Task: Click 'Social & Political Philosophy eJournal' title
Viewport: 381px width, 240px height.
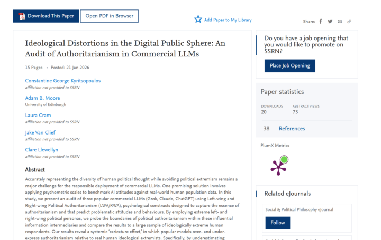Action: (x=299, y=210)
